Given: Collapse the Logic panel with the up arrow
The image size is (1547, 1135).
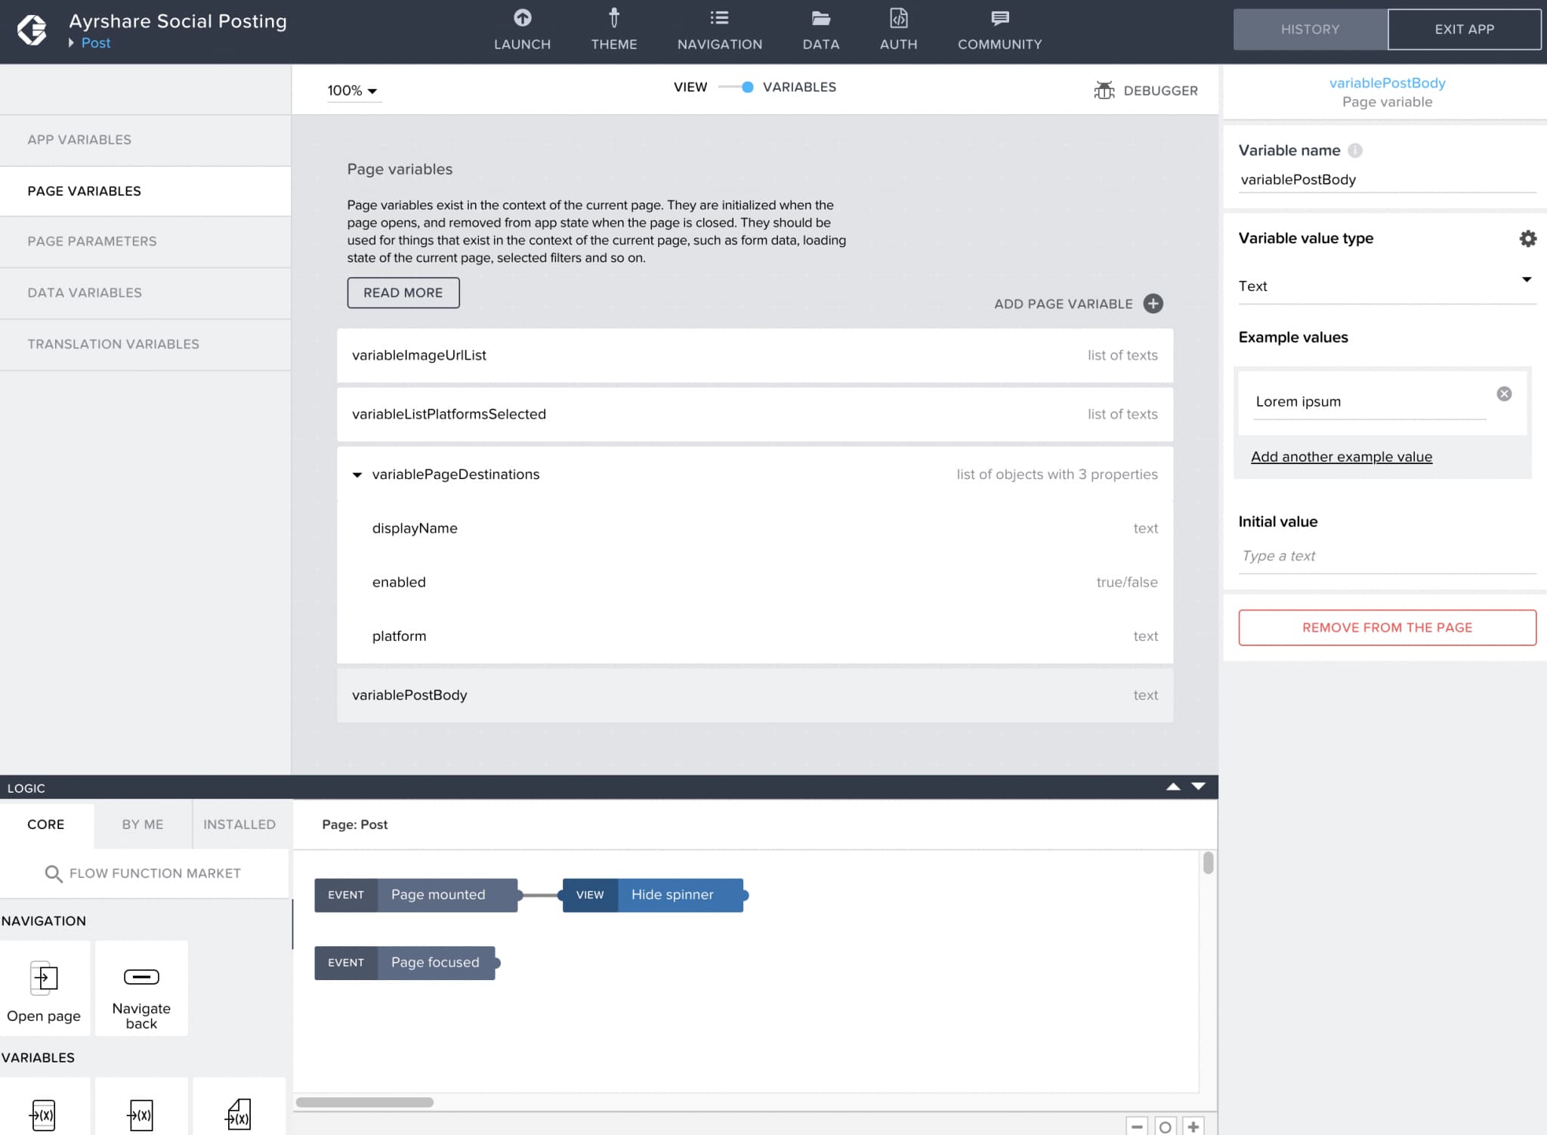Looking at the screenshot, I should click(x=1172, y=787).
